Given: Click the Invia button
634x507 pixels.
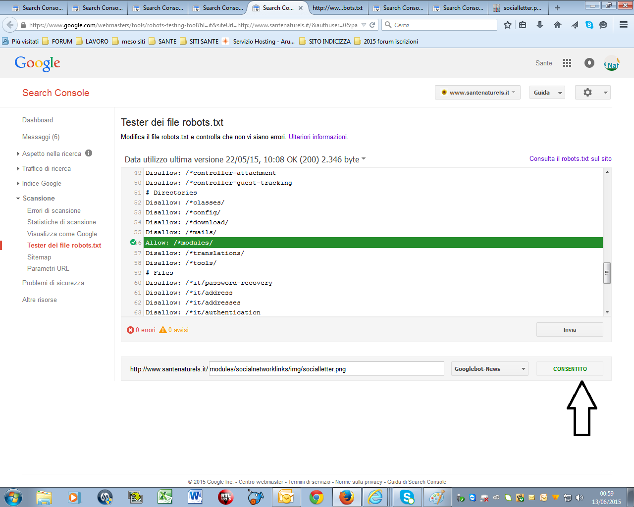Looking at the screenshot, I should tap(570, 330).
